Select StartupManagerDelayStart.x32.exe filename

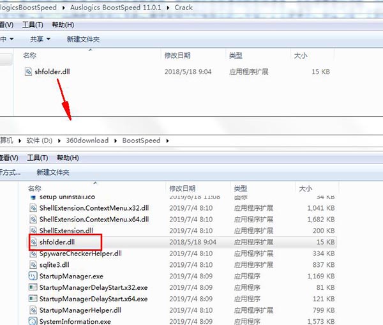point(94,287)
